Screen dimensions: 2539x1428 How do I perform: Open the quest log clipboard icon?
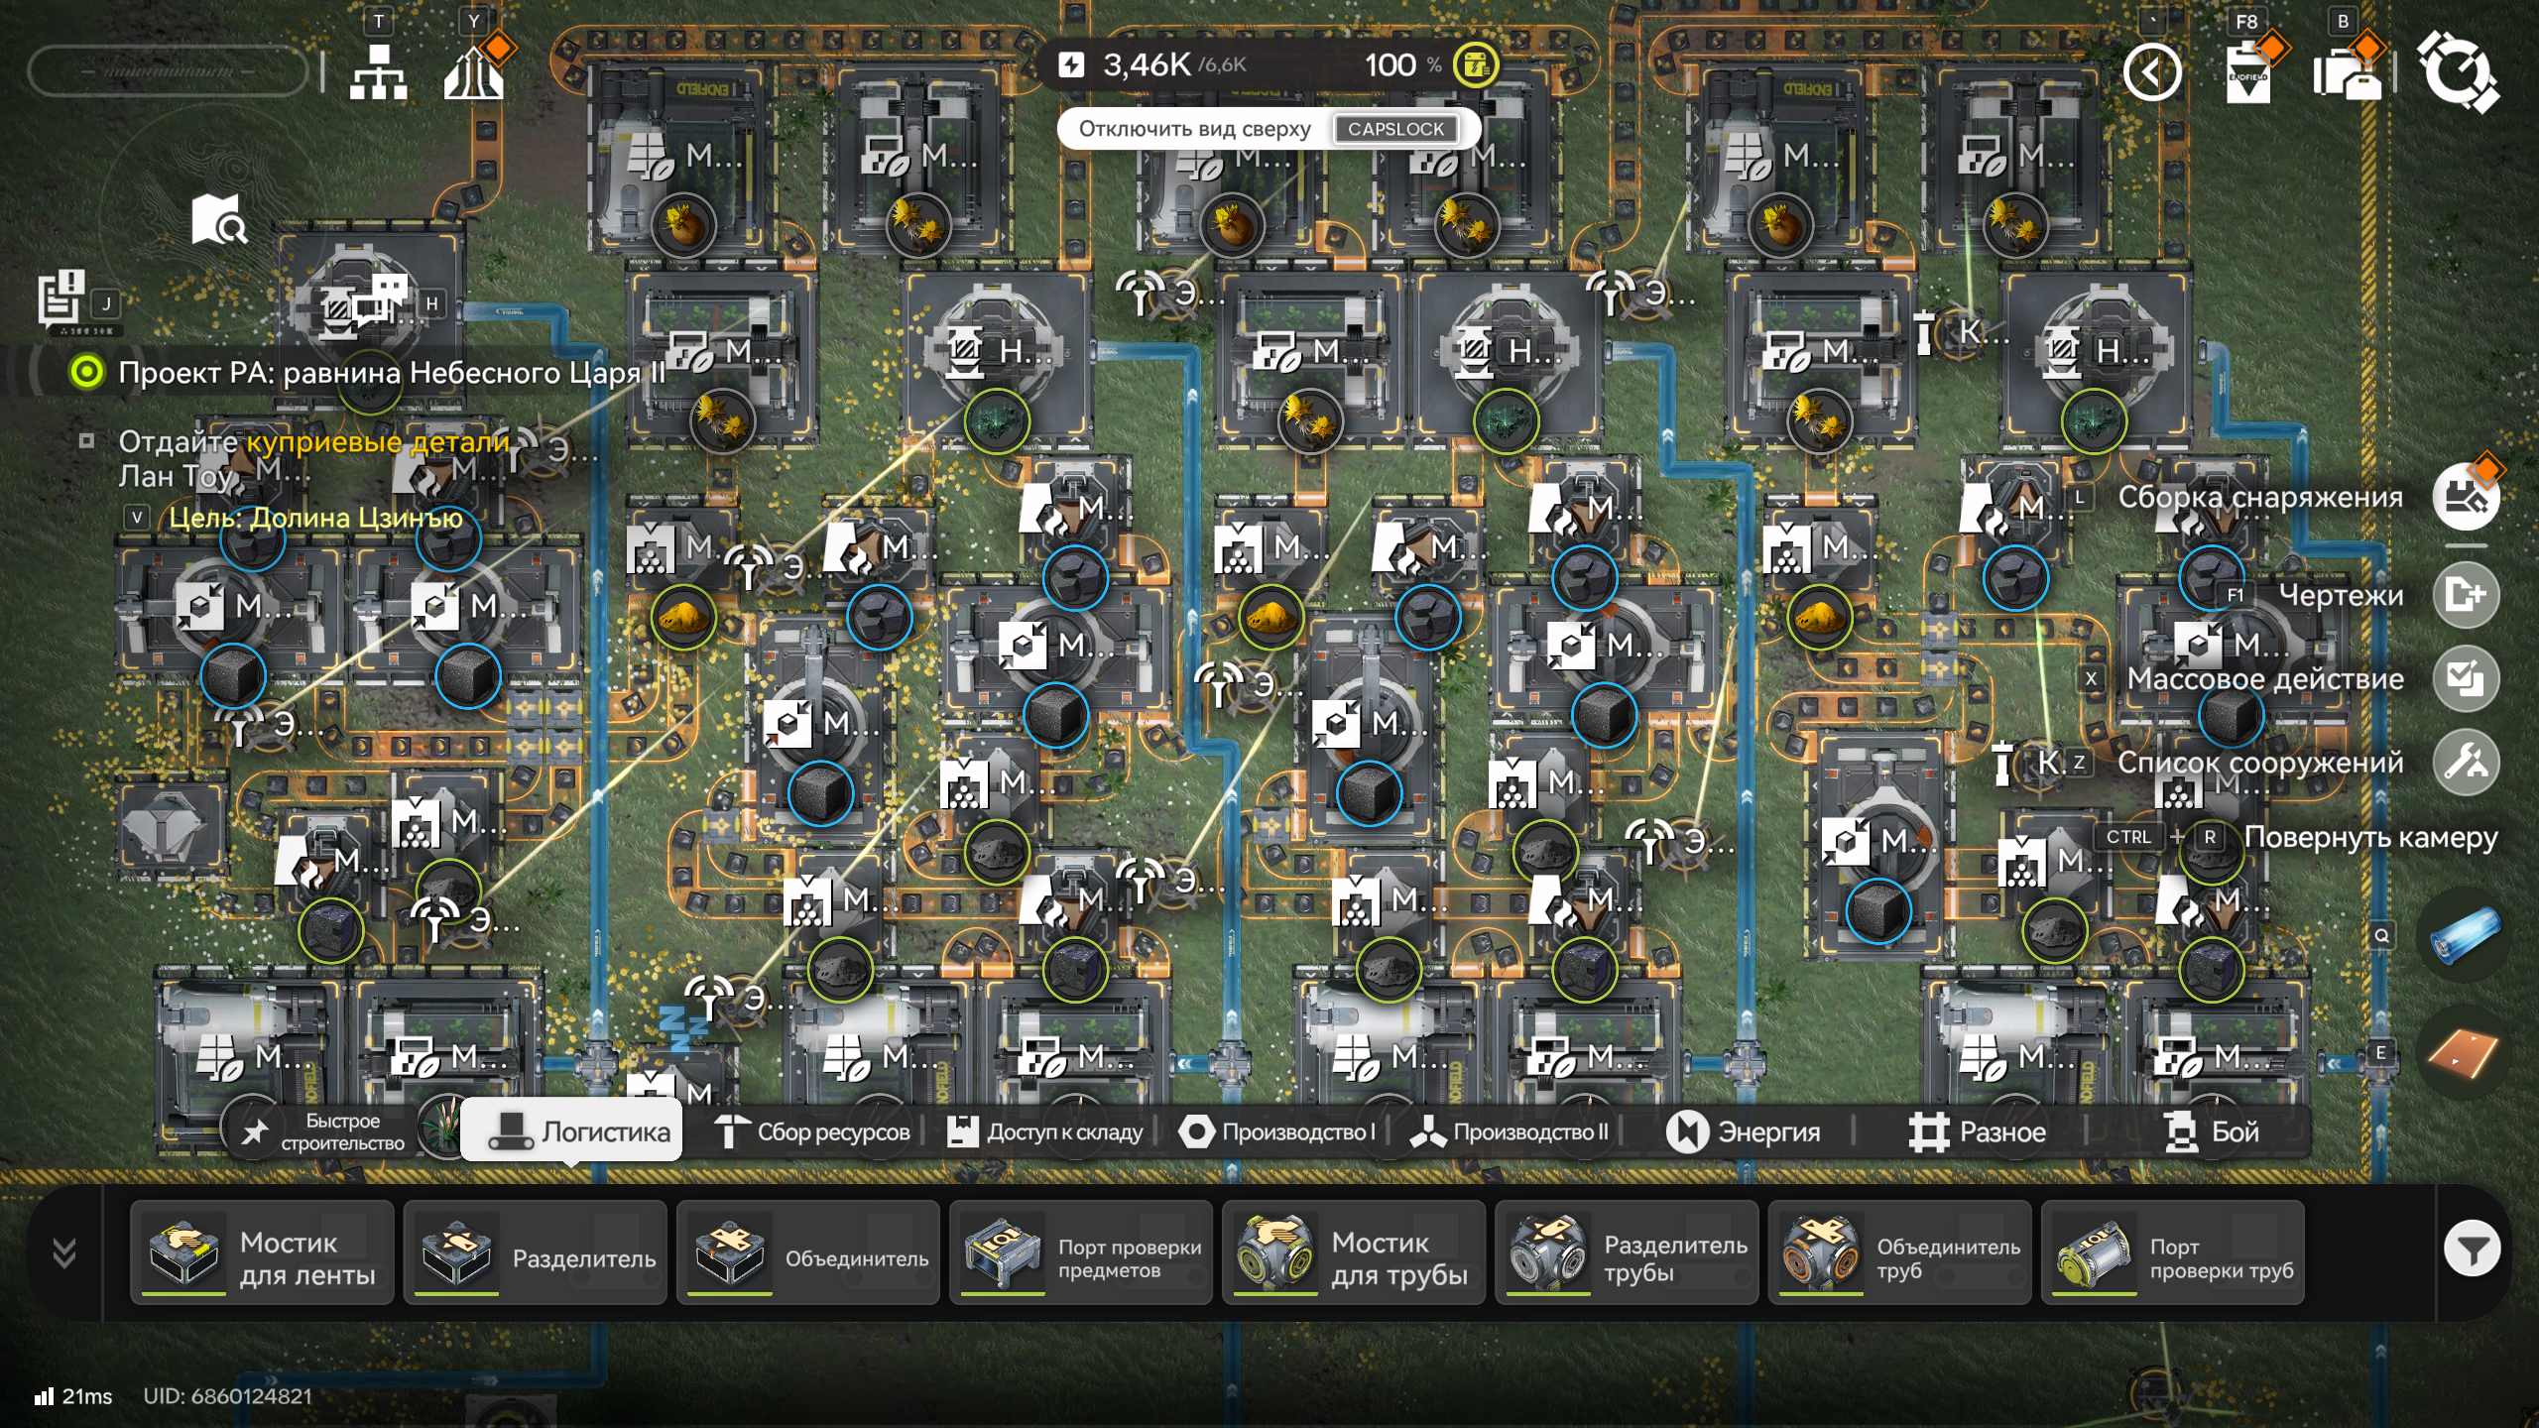61,297
